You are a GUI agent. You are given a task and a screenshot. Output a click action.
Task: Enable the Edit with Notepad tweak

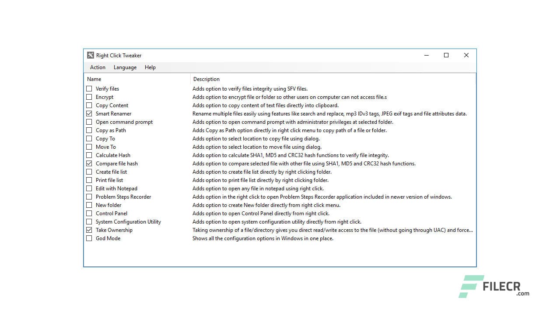click(89, 188)
